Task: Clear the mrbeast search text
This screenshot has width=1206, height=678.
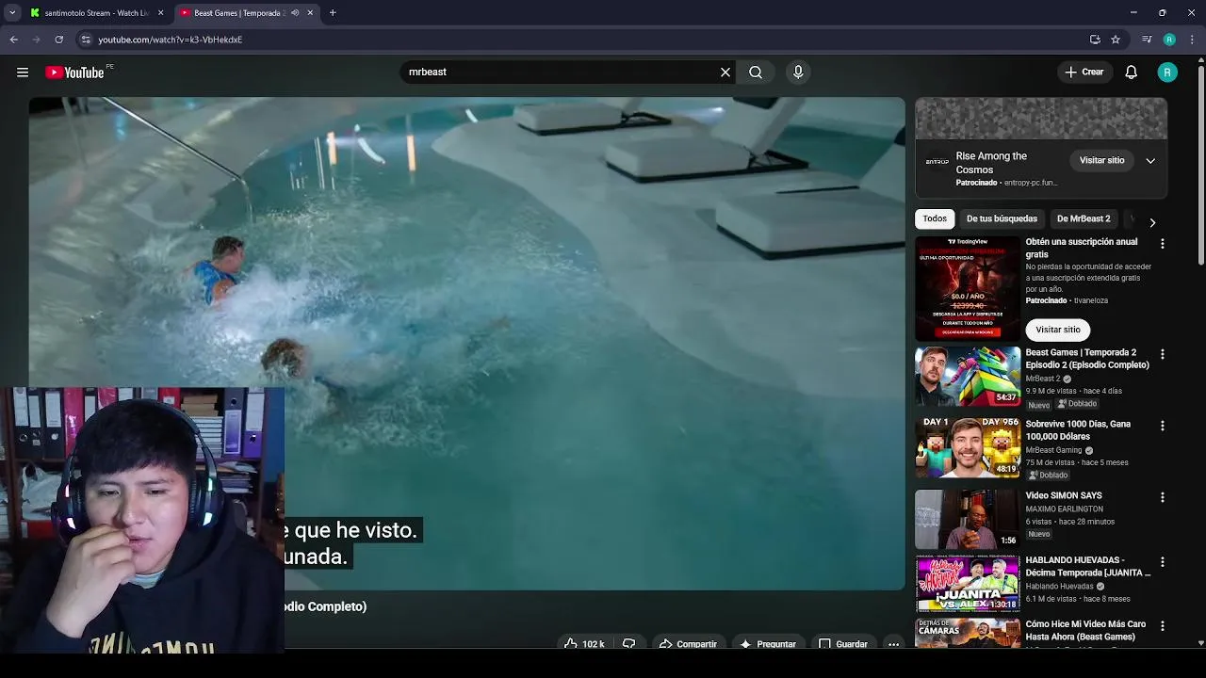Action: [x=725, y=73]
